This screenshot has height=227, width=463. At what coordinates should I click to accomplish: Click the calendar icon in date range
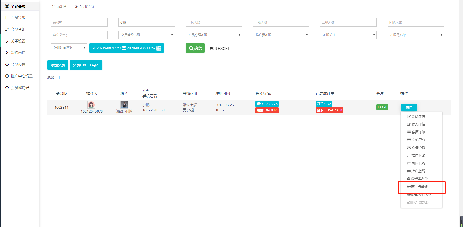pos(159,48)
